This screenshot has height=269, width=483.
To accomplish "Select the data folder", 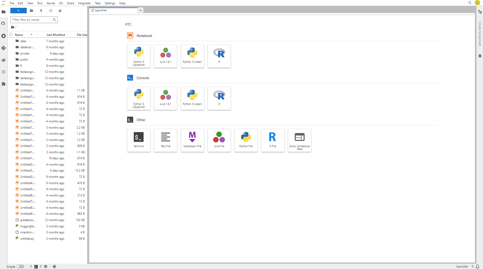I will tap(48, 41).
